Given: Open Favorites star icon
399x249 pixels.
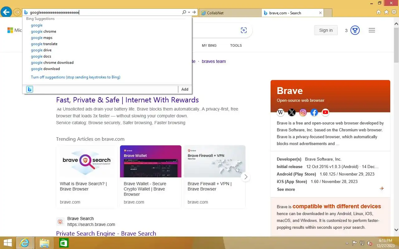Looking at the screenshot, I should click(x=386, y=12).
